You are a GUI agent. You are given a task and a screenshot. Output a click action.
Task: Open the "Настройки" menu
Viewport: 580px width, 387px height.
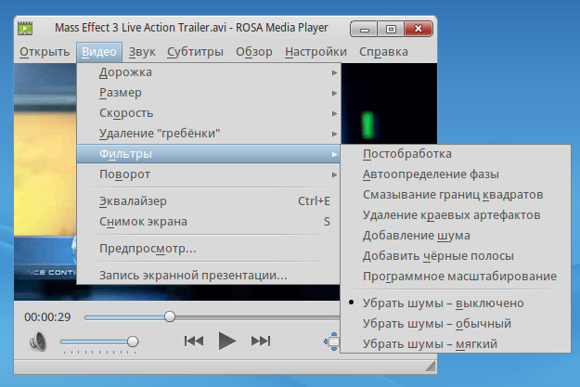[x=316, y=52]
